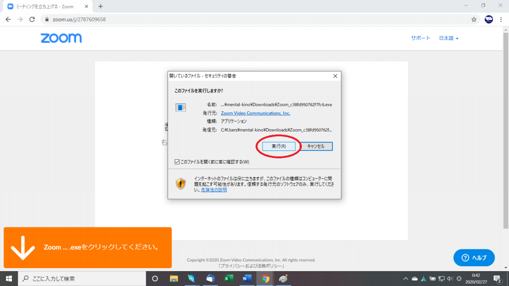The image size is (509, 286).
Task: Open the Paint icon in taskbar
Action: pos(283,279)
